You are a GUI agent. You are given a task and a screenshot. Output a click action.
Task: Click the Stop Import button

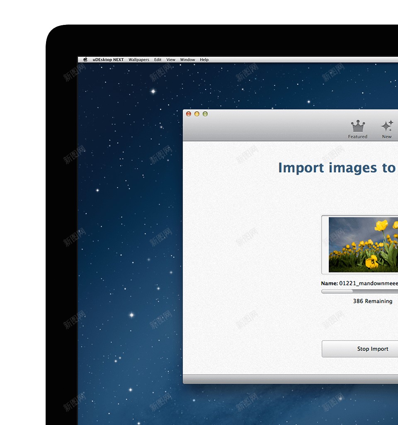click(x=360, y=349)
